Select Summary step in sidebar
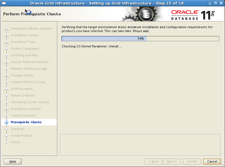The height and width of the screenshot is (167, 225). click(18, 129)
